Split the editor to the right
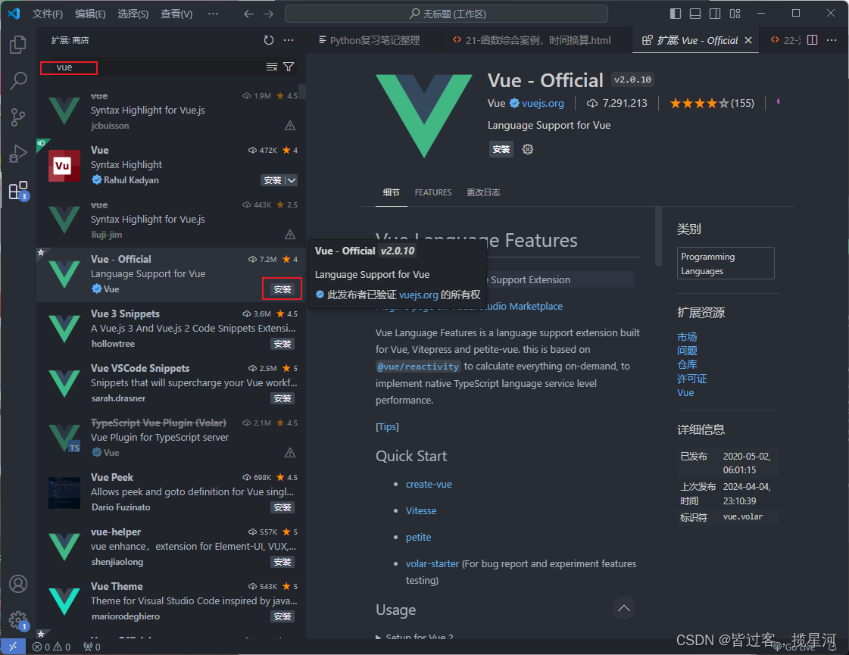The image size is (849, 655). pos(812,40)
